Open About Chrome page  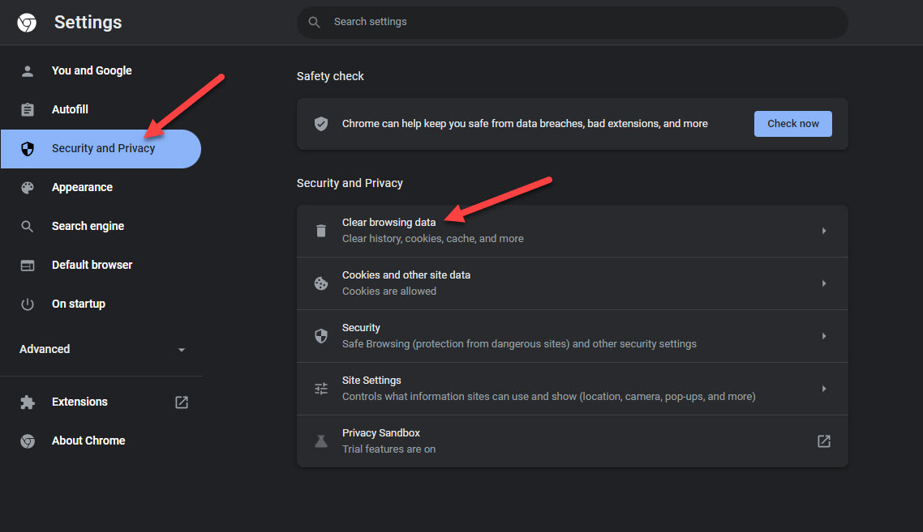(x=88, y=441)
